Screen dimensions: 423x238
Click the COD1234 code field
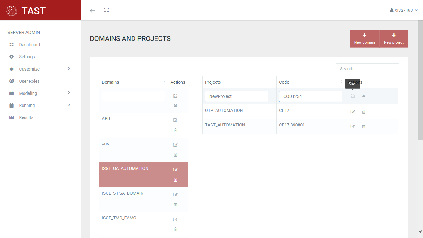coord(311,96)
